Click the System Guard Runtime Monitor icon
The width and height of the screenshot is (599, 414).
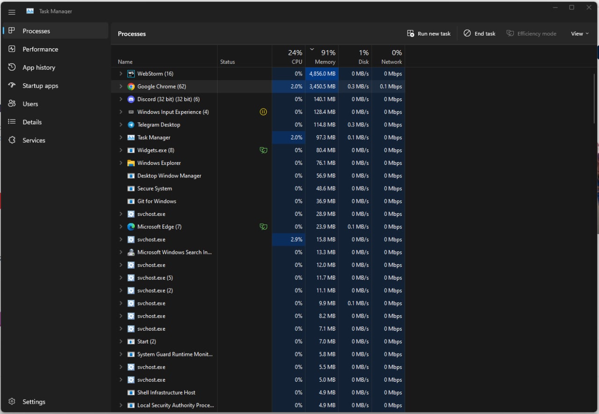click(131, 354)
